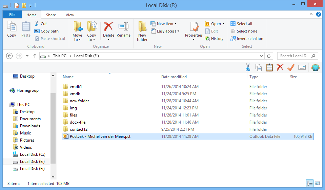Viewport: 325px width, 190px height.
Task: Click the Rename ribbon icon
Action: pyautogui.click(x=124, y=26)
